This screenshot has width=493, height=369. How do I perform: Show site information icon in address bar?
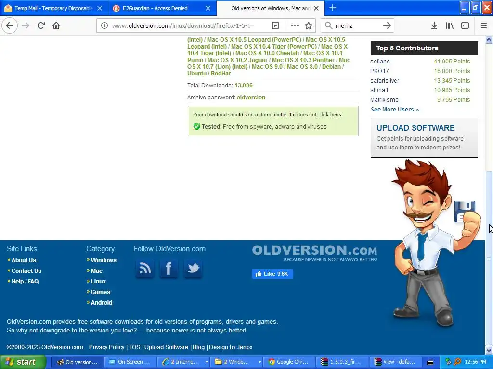click(x=104, y=26)
